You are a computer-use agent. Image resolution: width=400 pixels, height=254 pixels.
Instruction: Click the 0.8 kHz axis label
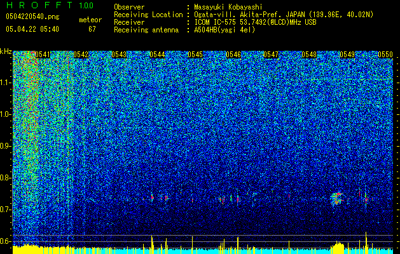(x=6, y=178)
